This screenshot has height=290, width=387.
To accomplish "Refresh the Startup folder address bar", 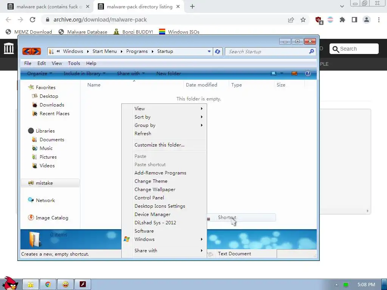I will pos(217,51).
